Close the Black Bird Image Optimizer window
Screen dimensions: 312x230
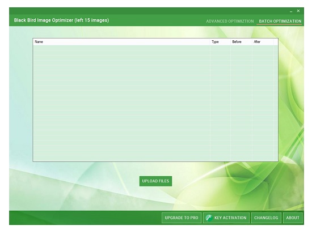click(298, 11)
